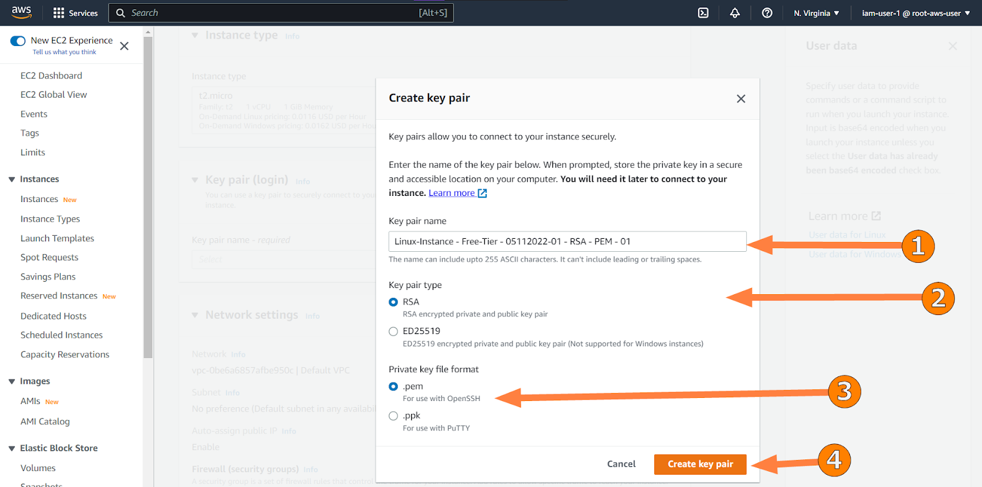The image size is (982, 487).
Task: Open User data for Linux link
Action: 847,235
